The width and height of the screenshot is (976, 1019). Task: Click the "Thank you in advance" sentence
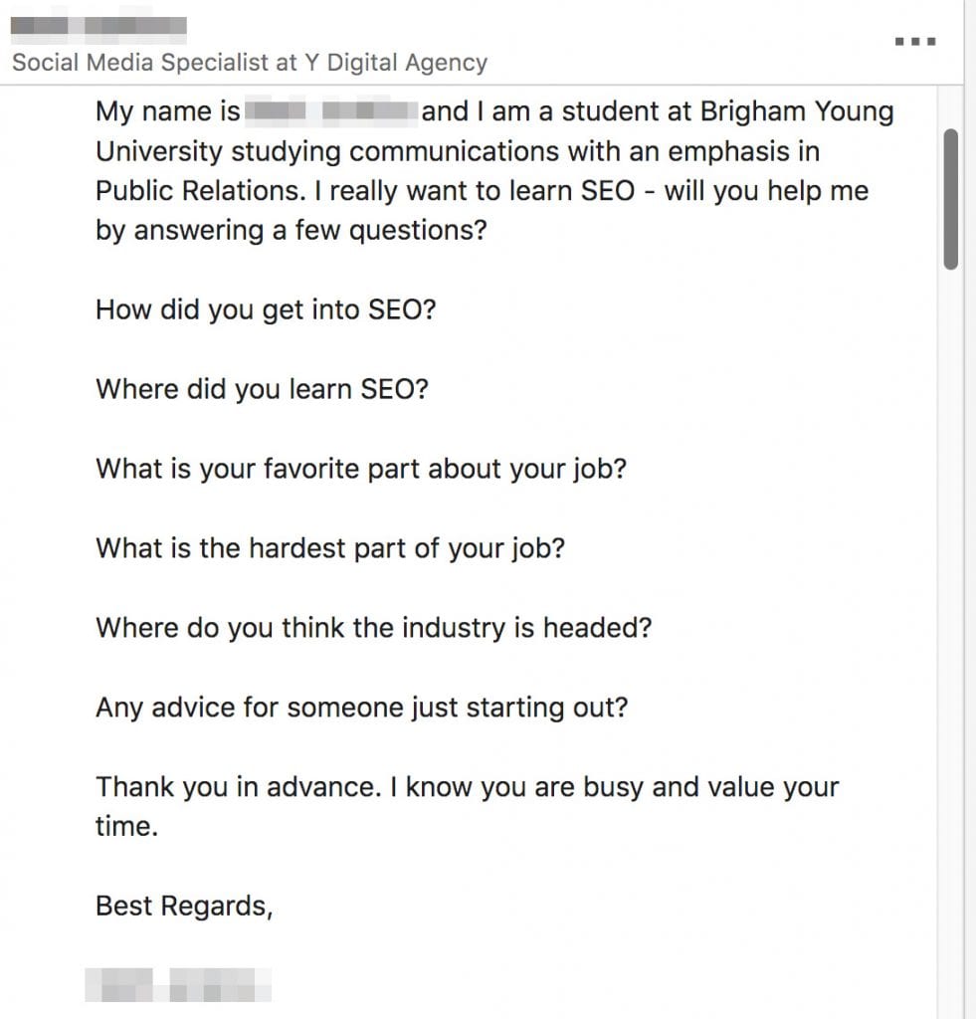467,787
